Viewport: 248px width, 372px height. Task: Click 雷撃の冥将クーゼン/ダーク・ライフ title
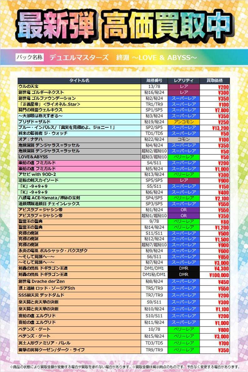51,350
